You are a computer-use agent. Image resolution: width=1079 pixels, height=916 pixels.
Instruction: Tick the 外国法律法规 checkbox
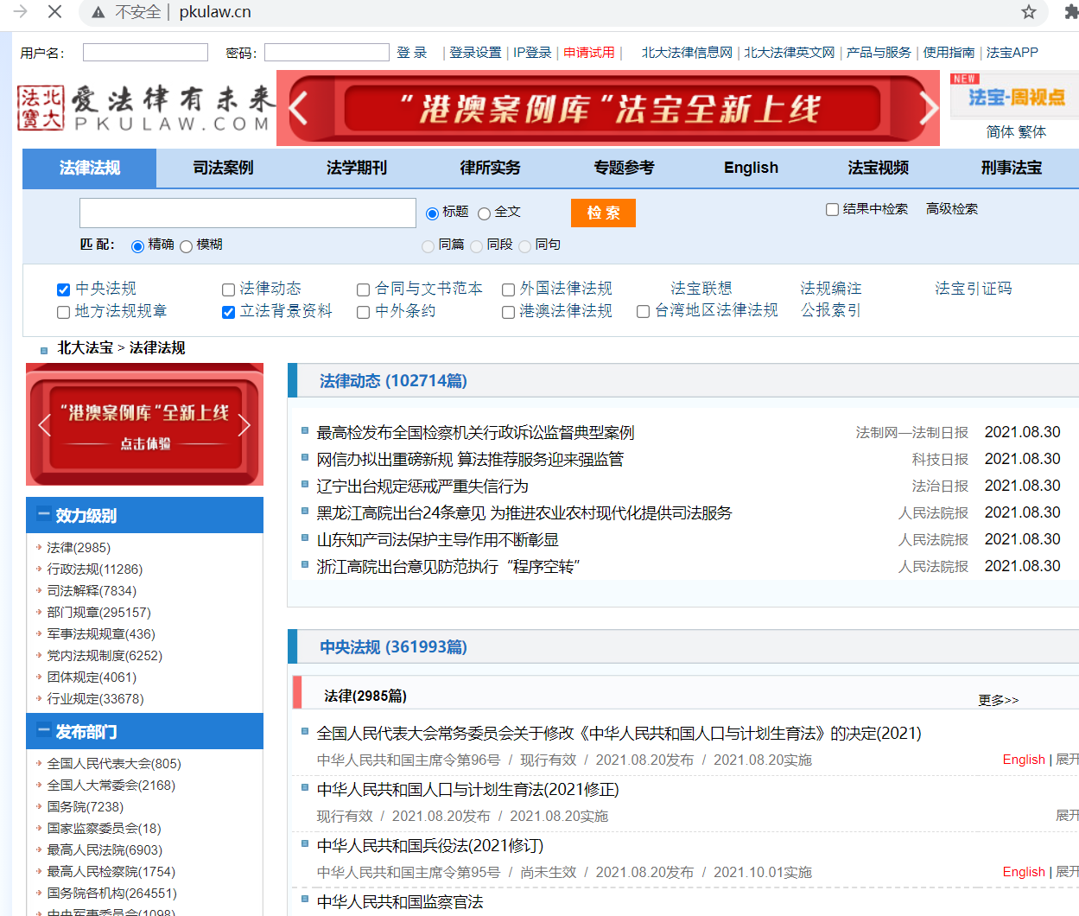pyautogui.click(x=508, y=289)
